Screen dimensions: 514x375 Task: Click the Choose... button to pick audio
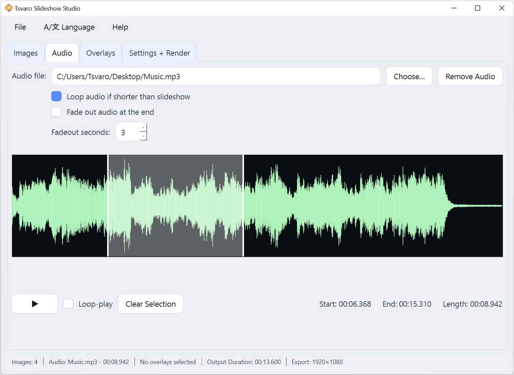[409, 76]
